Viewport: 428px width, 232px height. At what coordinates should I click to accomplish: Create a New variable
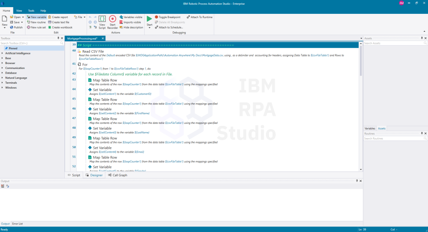pos(37,17)
